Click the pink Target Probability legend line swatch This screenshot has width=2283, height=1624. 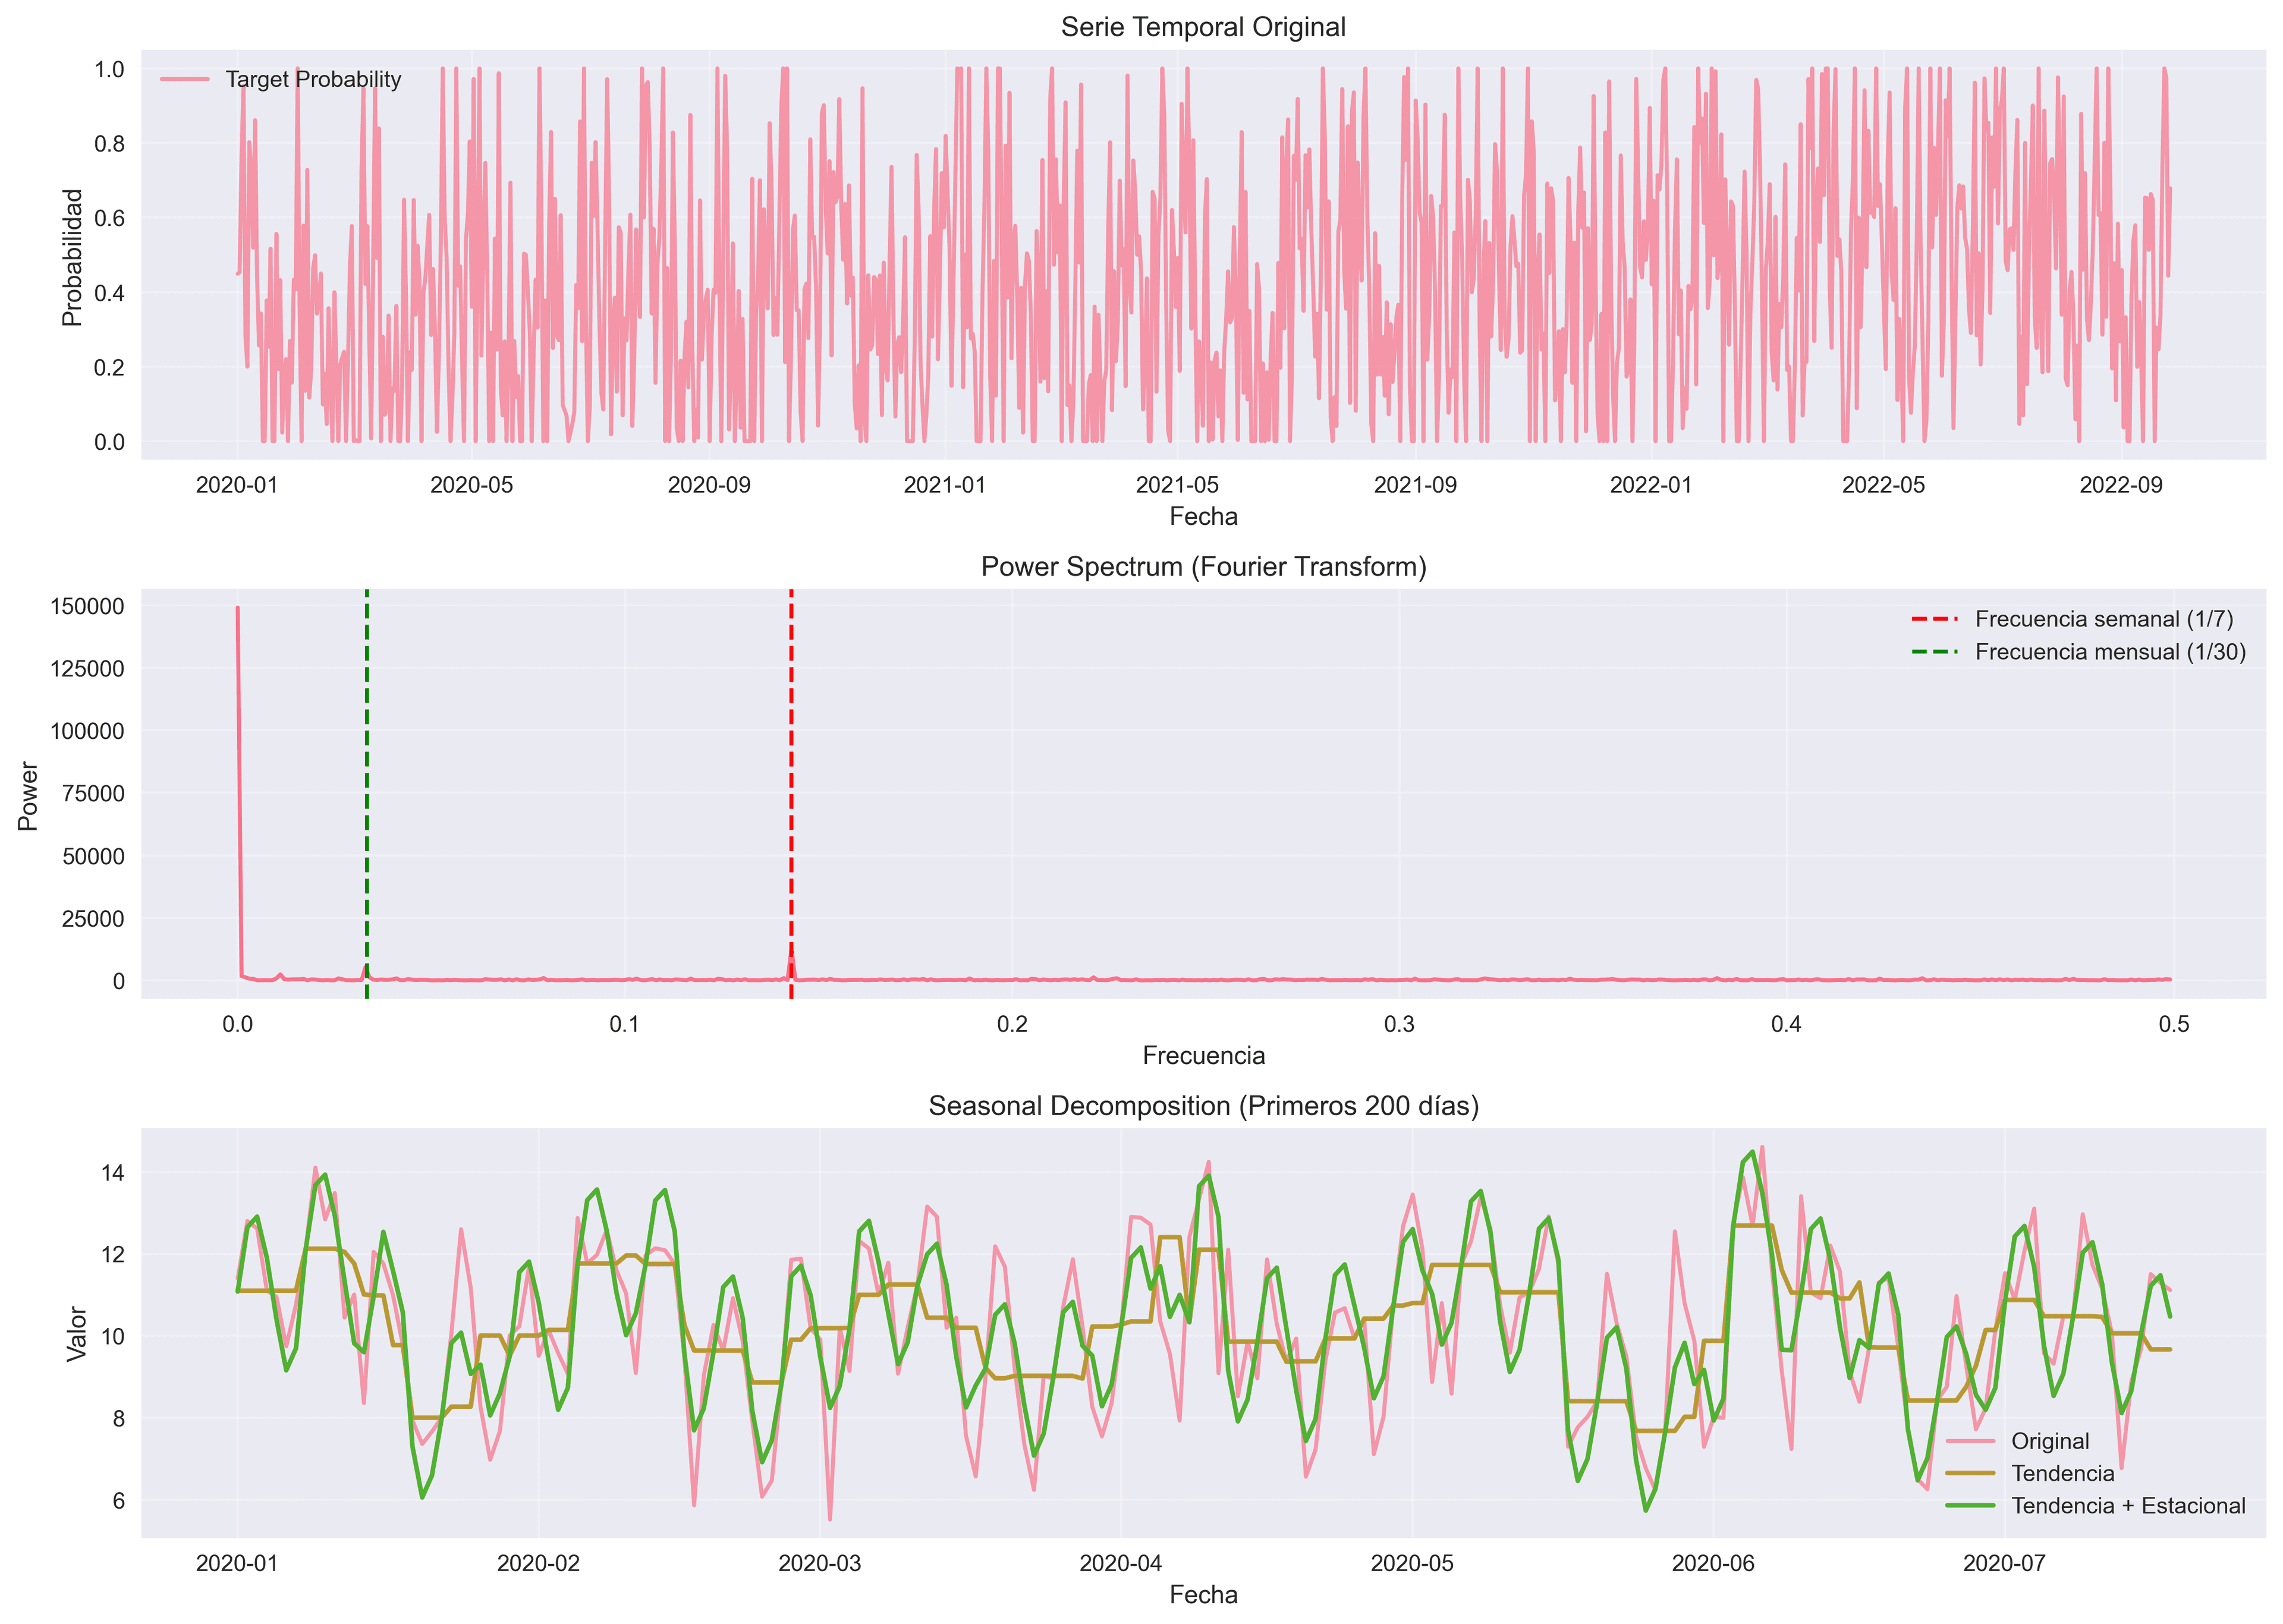point(185,79)
